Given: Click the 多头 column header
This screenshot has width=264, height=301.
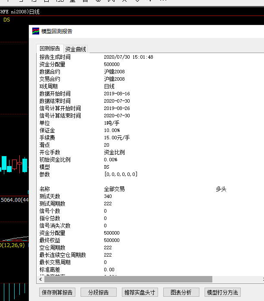Looking at the screenshot, I should (221, 189).
